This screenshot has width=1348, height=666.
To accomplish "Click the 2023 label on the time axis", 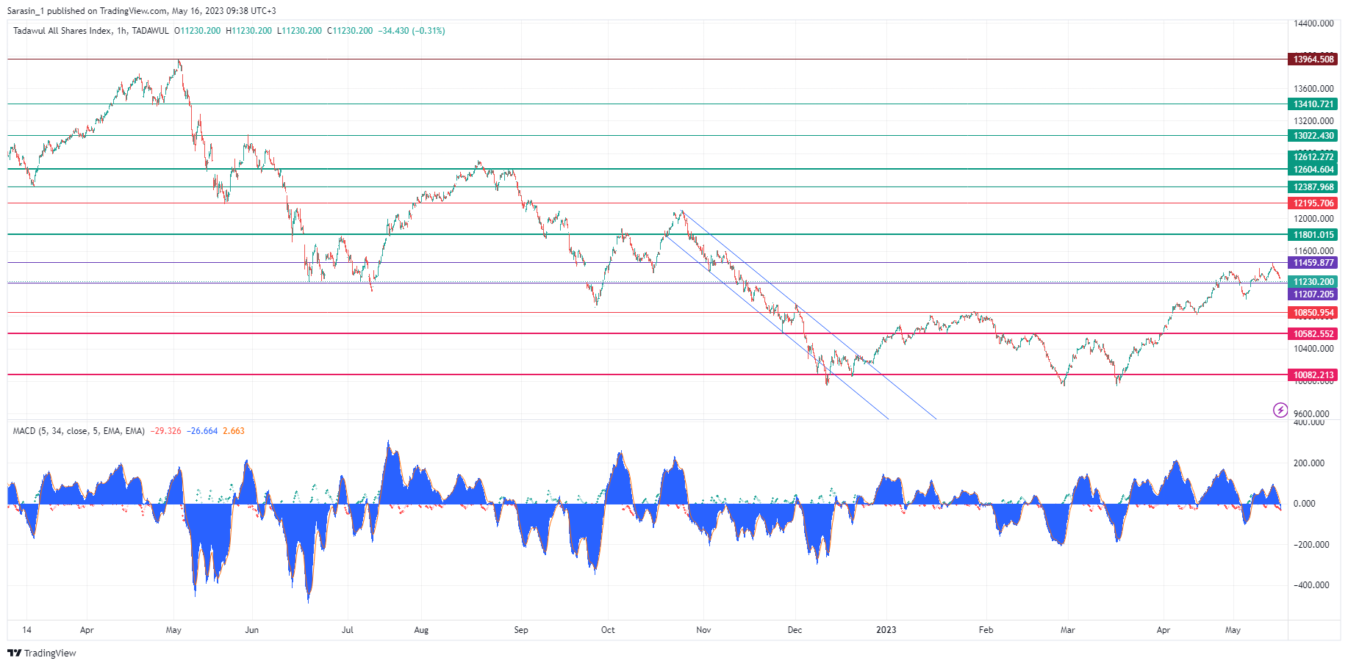I will [886, 630].
